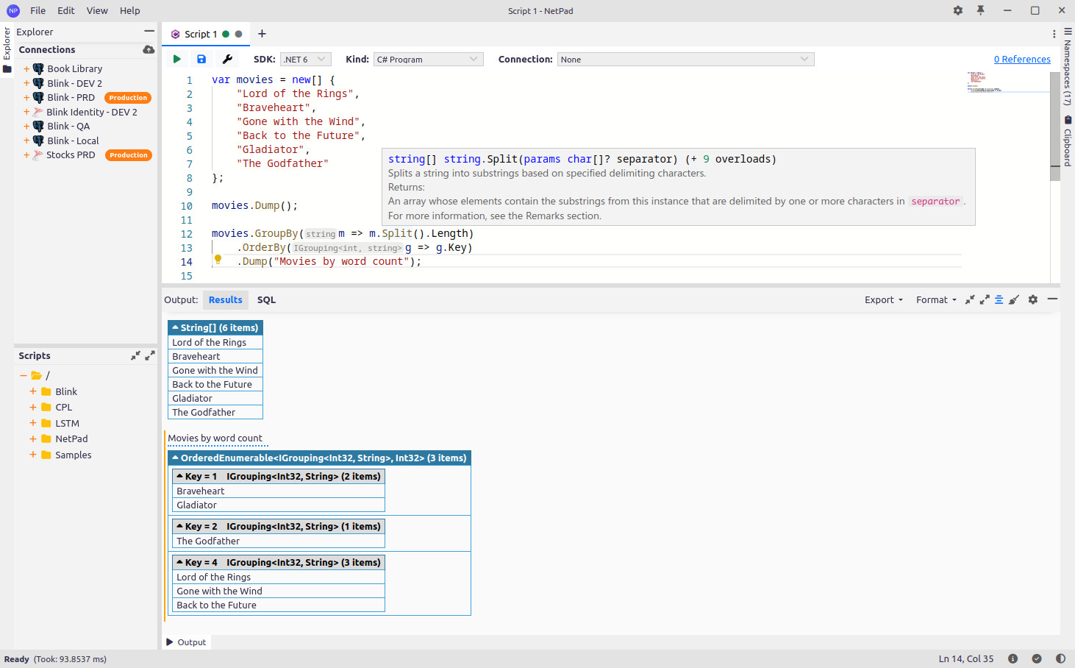Screen dimensions: 1075x668
Task: Open the View menu
Action: (97, 10)
